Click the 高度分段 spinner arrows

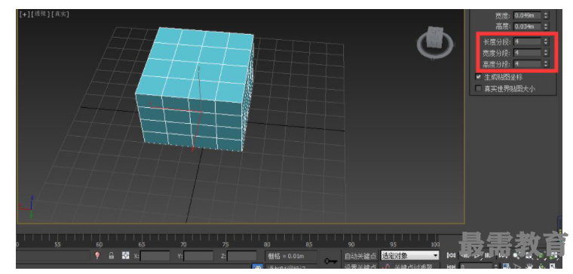click(x=546, y=63)
